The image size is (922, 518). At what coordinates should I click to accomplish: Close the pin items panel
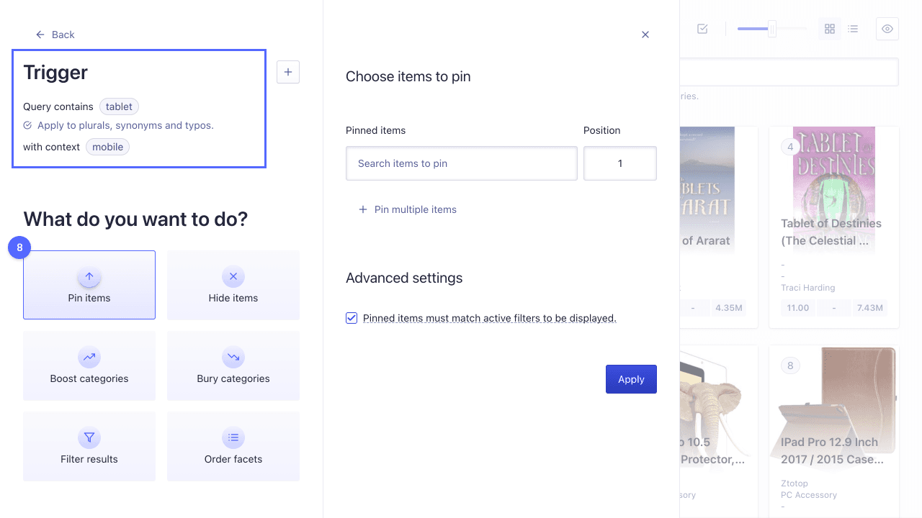point(645,35)
